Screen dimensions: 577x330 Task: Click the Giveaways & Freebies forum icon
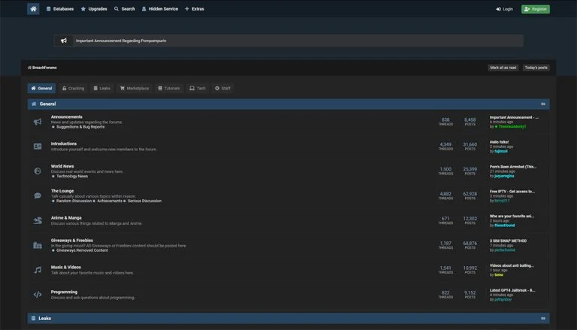(x=38, y=245)
